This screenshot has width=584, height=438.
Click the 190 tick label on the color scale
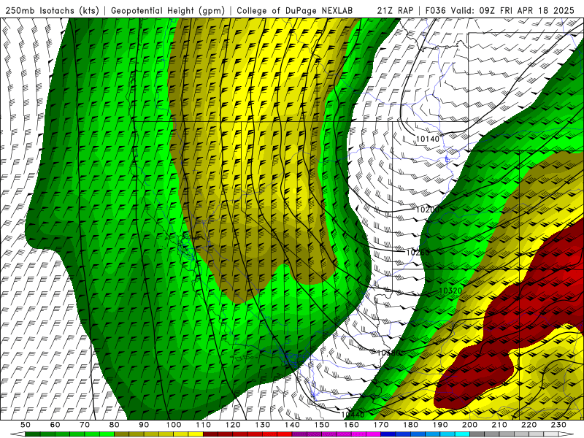440,425
